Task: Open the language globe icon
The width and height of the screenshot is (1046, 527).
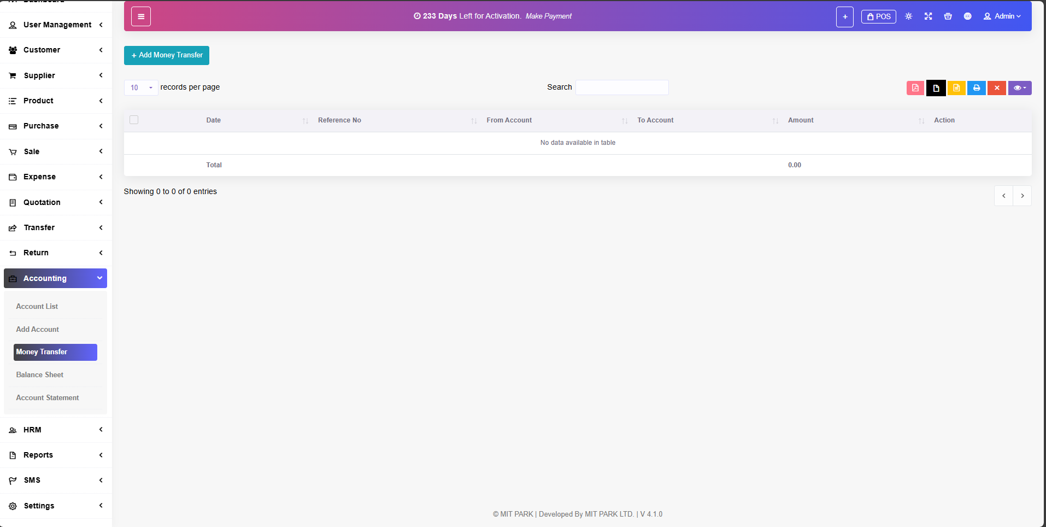Action: pos(967,16)
